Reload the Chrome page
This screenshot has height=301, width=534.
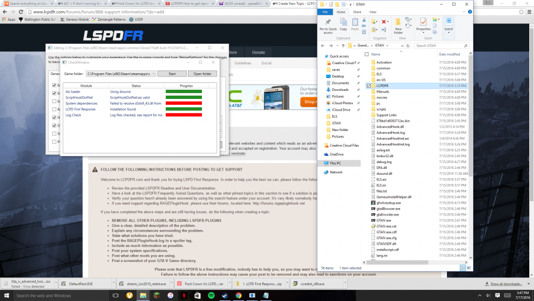[x=21, y=12]
